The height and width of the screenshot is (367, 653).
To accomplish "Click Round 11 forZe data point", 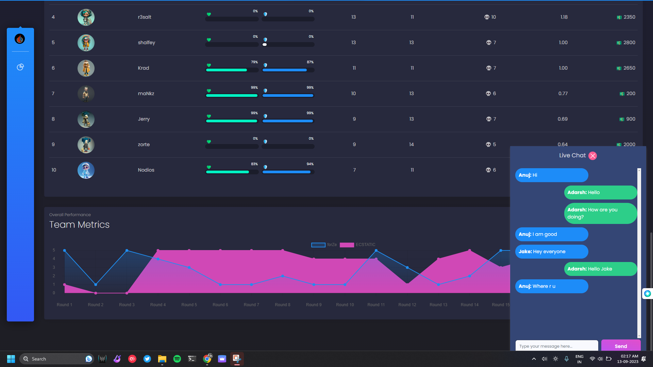I will [x=376, y=250].
